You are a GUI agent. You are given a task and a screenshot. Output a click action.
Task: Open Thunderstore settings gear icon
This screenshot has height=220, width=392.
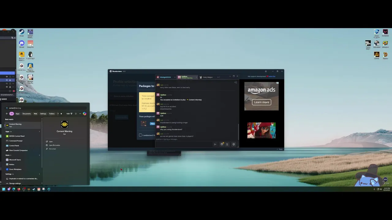click(x=266, y=71)
